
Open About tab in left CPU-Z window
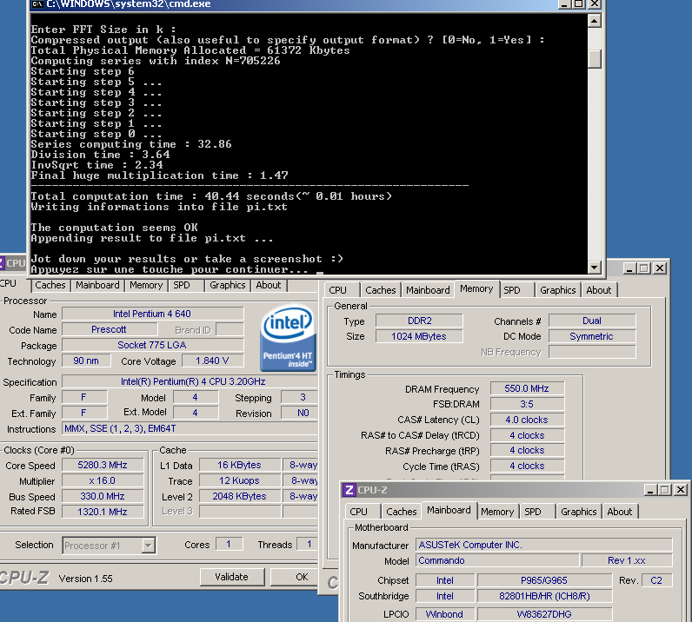[x=269, y=285]
